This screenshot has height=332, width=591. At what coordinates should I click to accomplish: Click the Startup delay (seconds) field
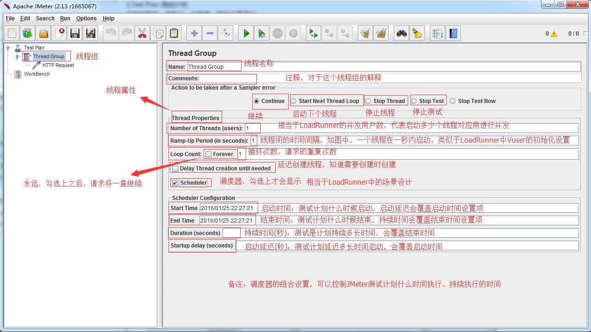click(407, 246)
